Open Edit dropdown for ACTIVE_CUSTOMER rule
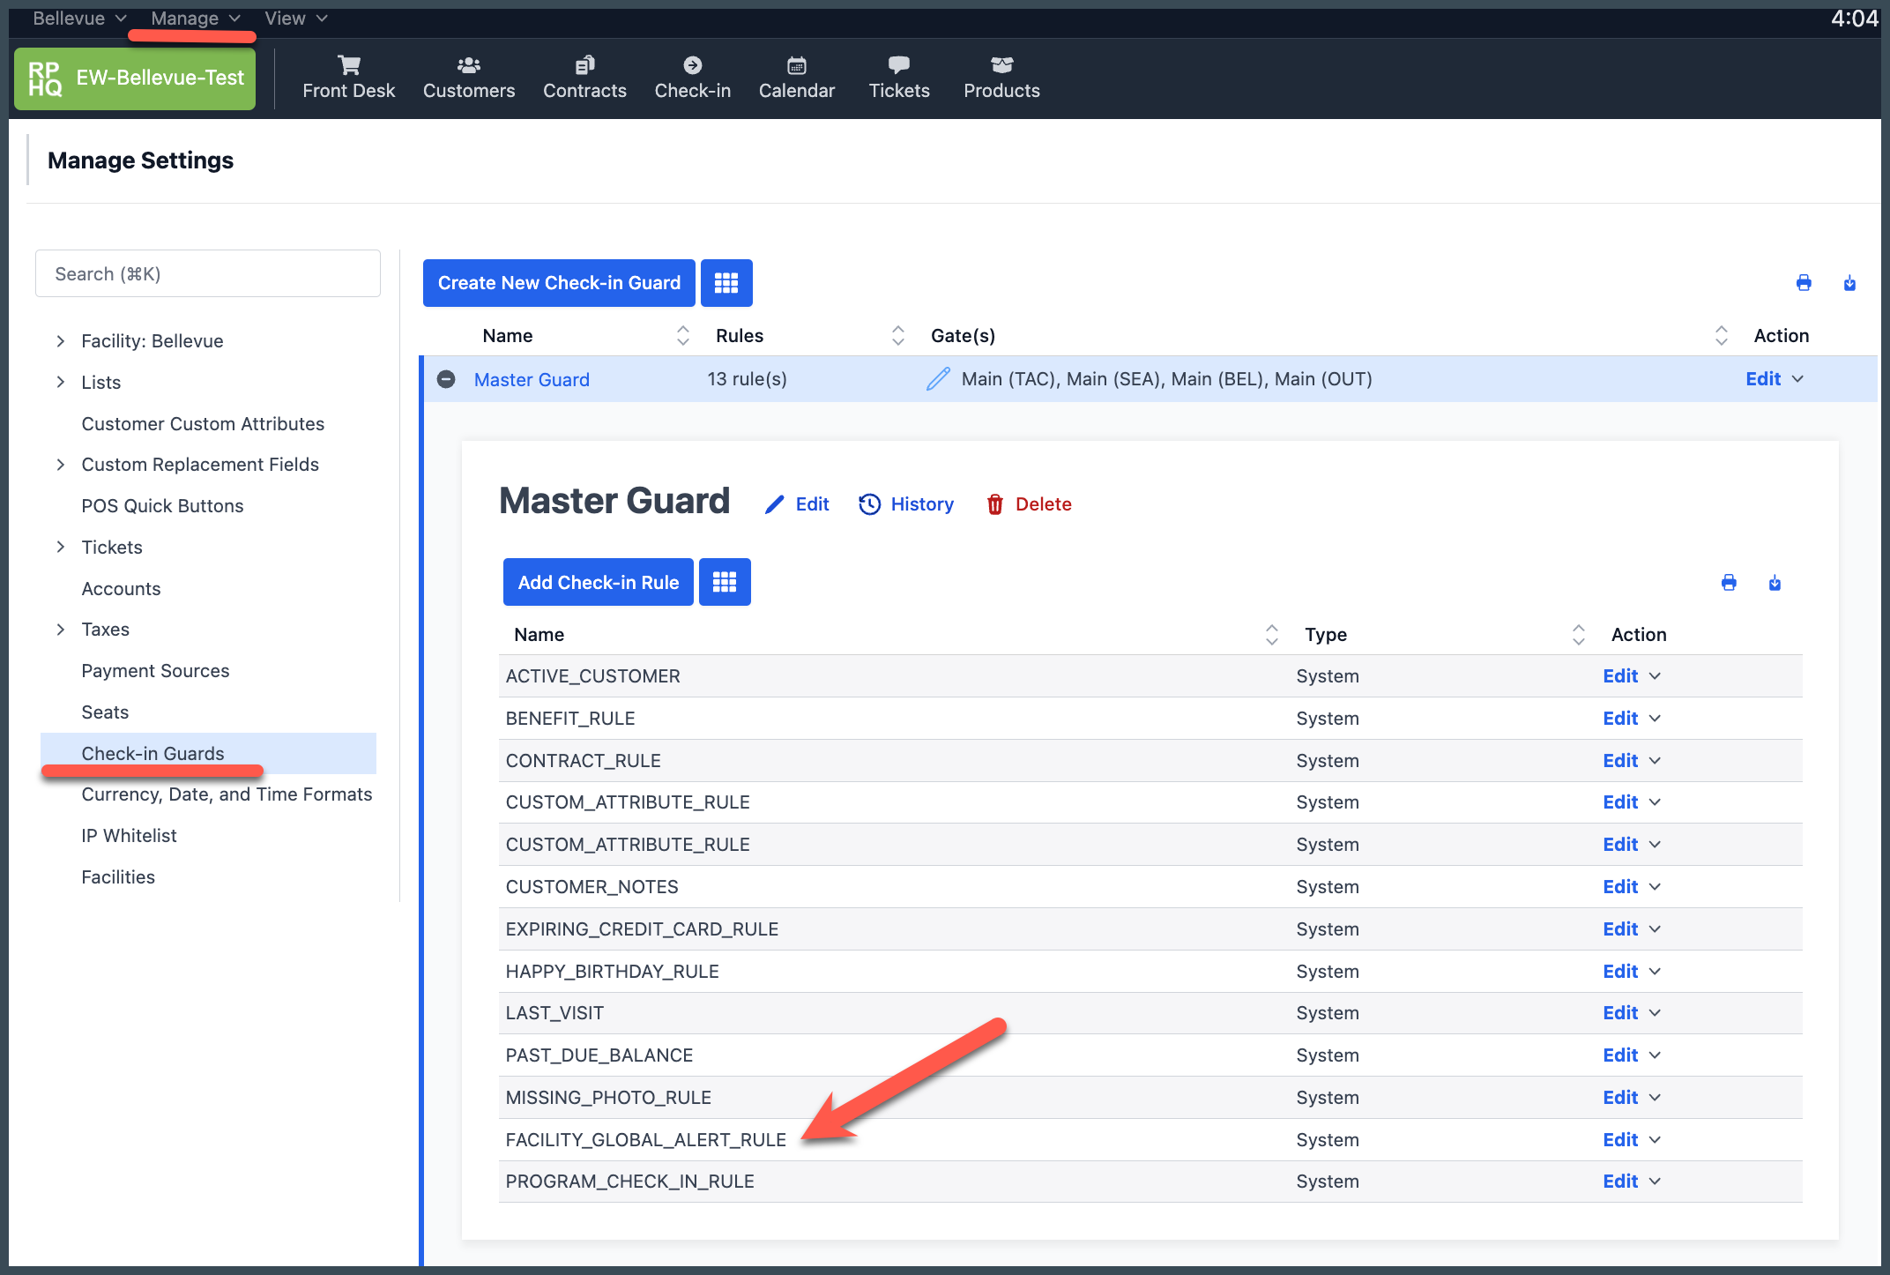 pos(1632,676)
